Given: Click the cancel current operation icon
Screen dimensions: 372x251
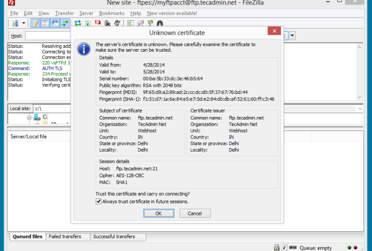Looking at the screenshot, I should pos(97,23).
